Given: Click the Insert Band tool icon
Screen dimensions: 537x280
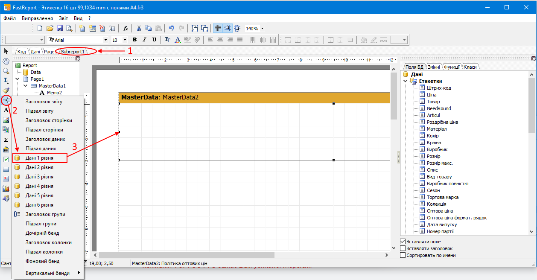Looking at the screenshot, I should pyautogui.click(x=6, y=100).
